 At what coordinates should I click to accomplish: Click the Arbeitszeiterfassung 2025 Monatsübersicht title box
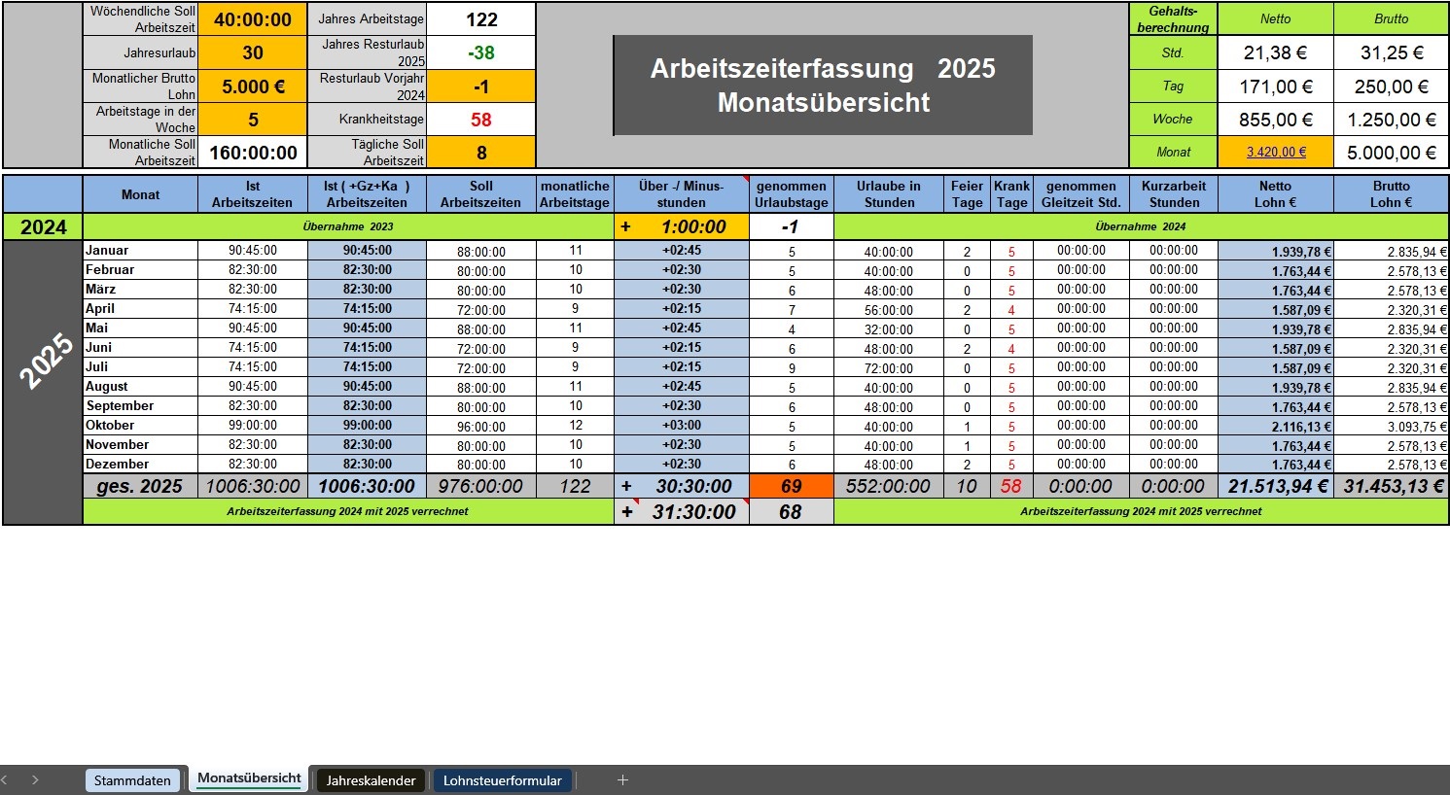pyautogui.click(x=823, y=86)
